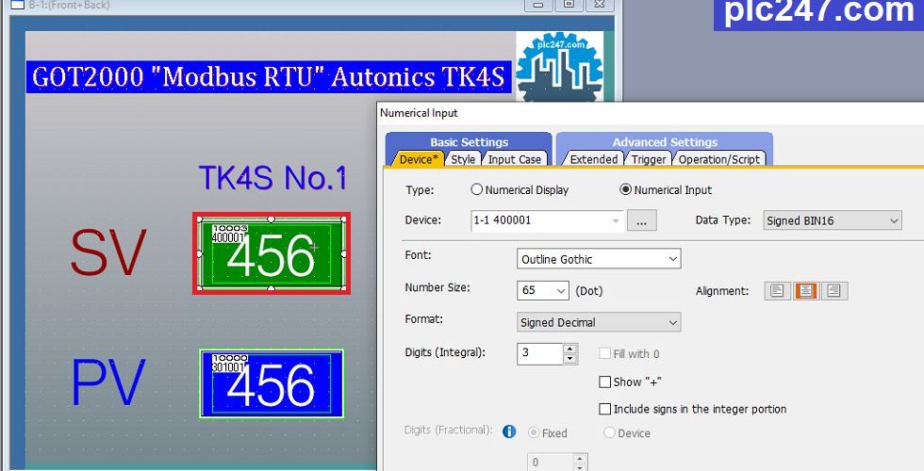Increase fractional digits stepper up arrow
The height and width of the screenshot is (471, 924).
580,458
